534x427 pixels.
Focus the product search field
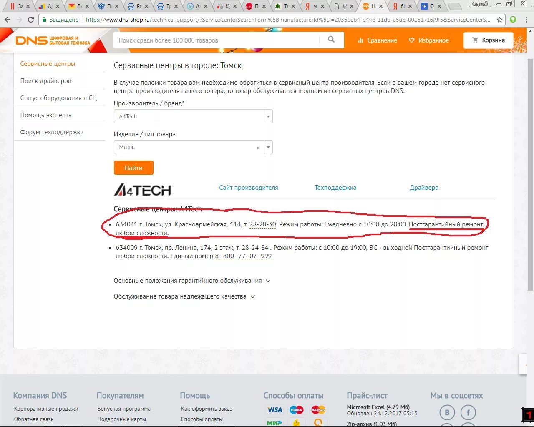tap(216, 40)
